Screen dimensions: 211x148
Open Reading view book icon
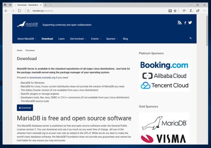(170, 11)
